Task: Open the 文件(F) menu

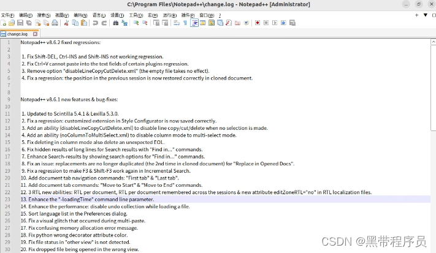Action: tap(7, 15)
